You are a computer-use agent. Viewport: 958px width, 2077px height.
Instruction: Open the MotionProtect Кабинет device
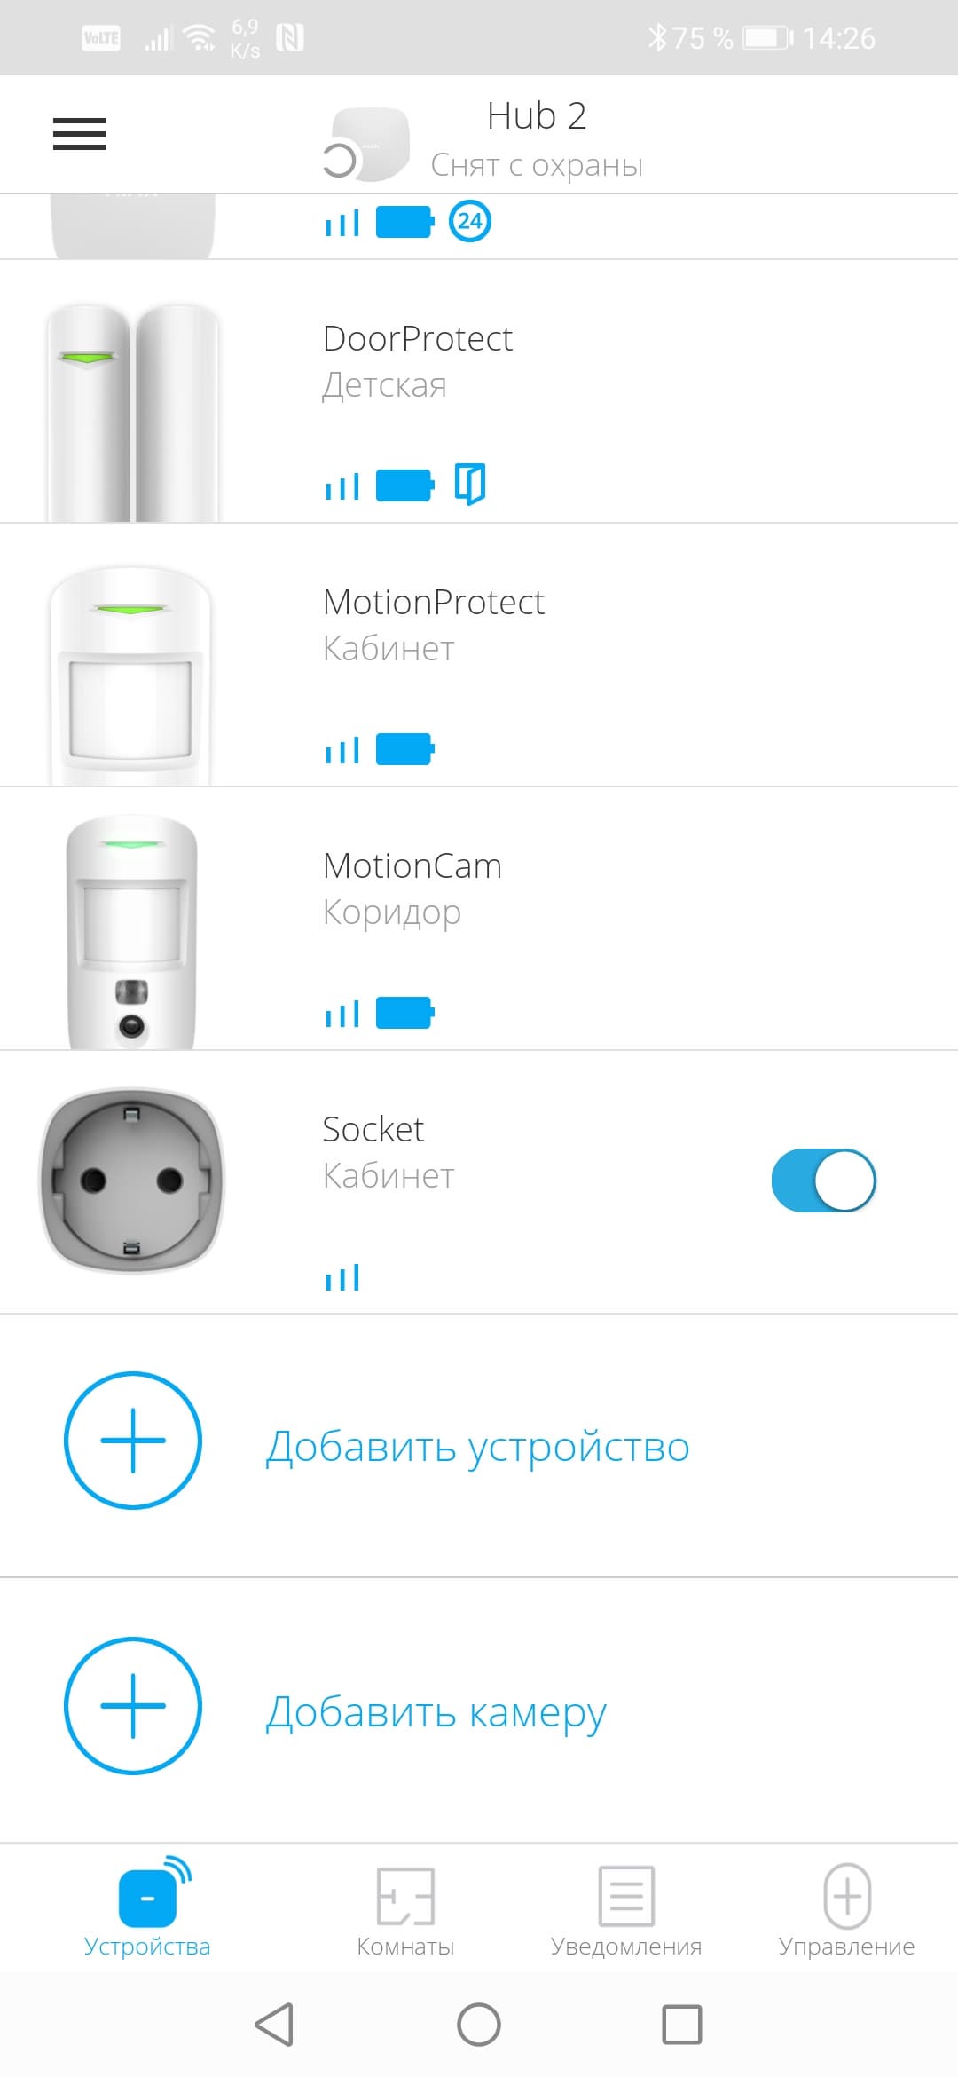point(479,655)
